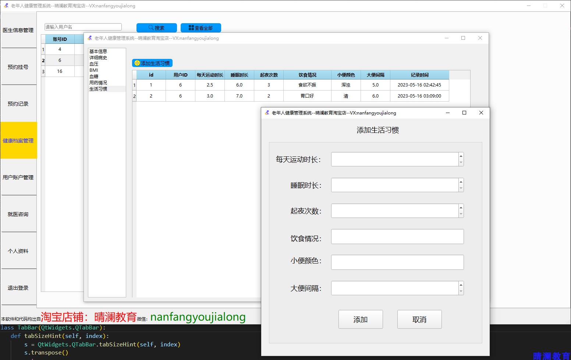Image resolution: width=571 pixels, height=360 pixels.
Task: Select 血糖 in the health record list
Action: (x=107, y=77)
